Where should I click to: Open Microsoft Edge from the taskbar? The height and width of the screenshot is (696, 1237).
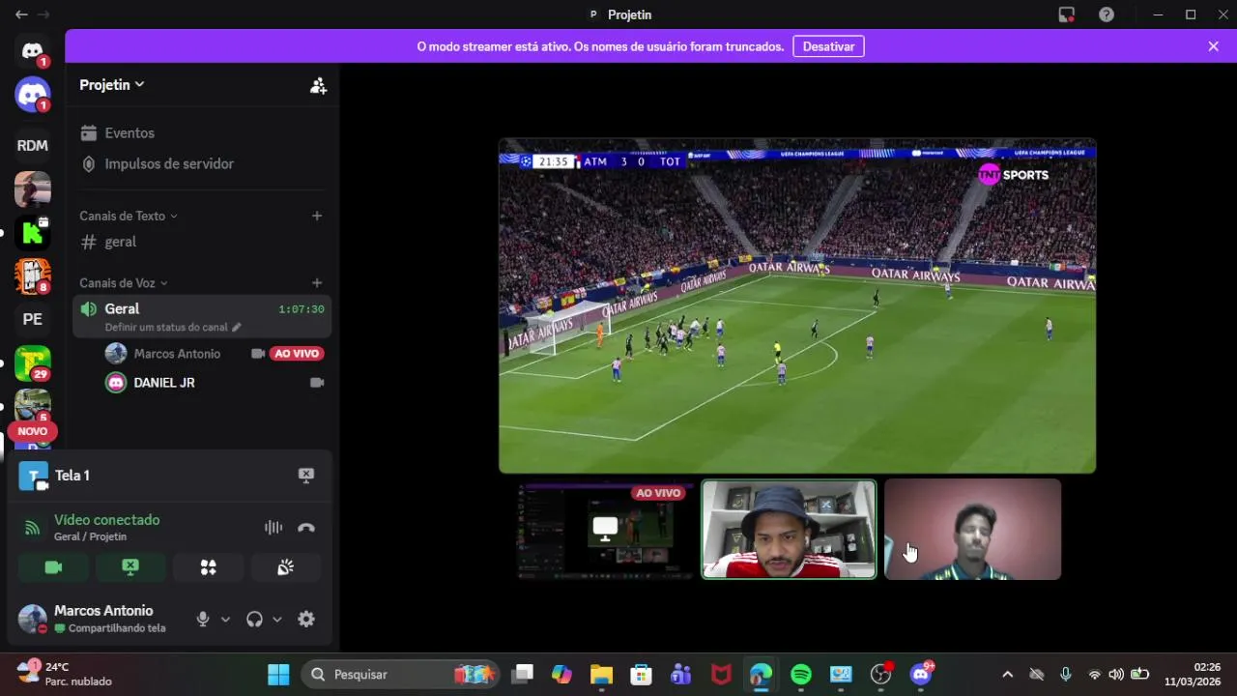pyautogui.click(x=761, y=675)
